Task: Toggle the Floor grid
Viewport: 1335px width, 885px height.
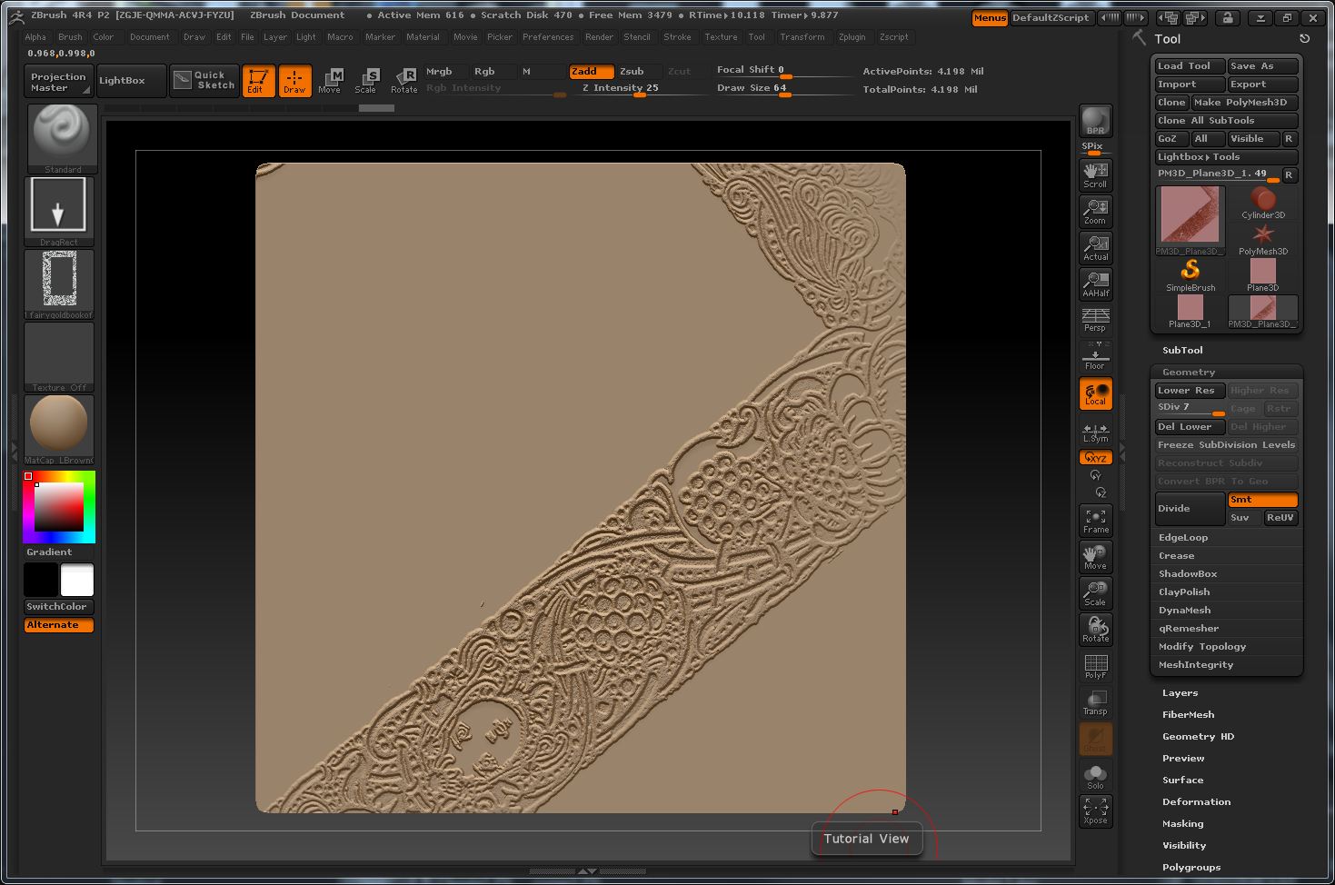Action: pos(1095,356)
